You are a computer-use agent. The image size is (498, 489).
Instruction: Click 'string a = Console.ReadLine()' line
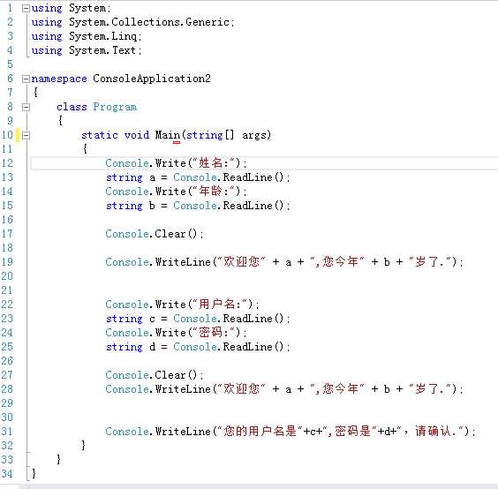pyautogui.click(x=198, y=177)
